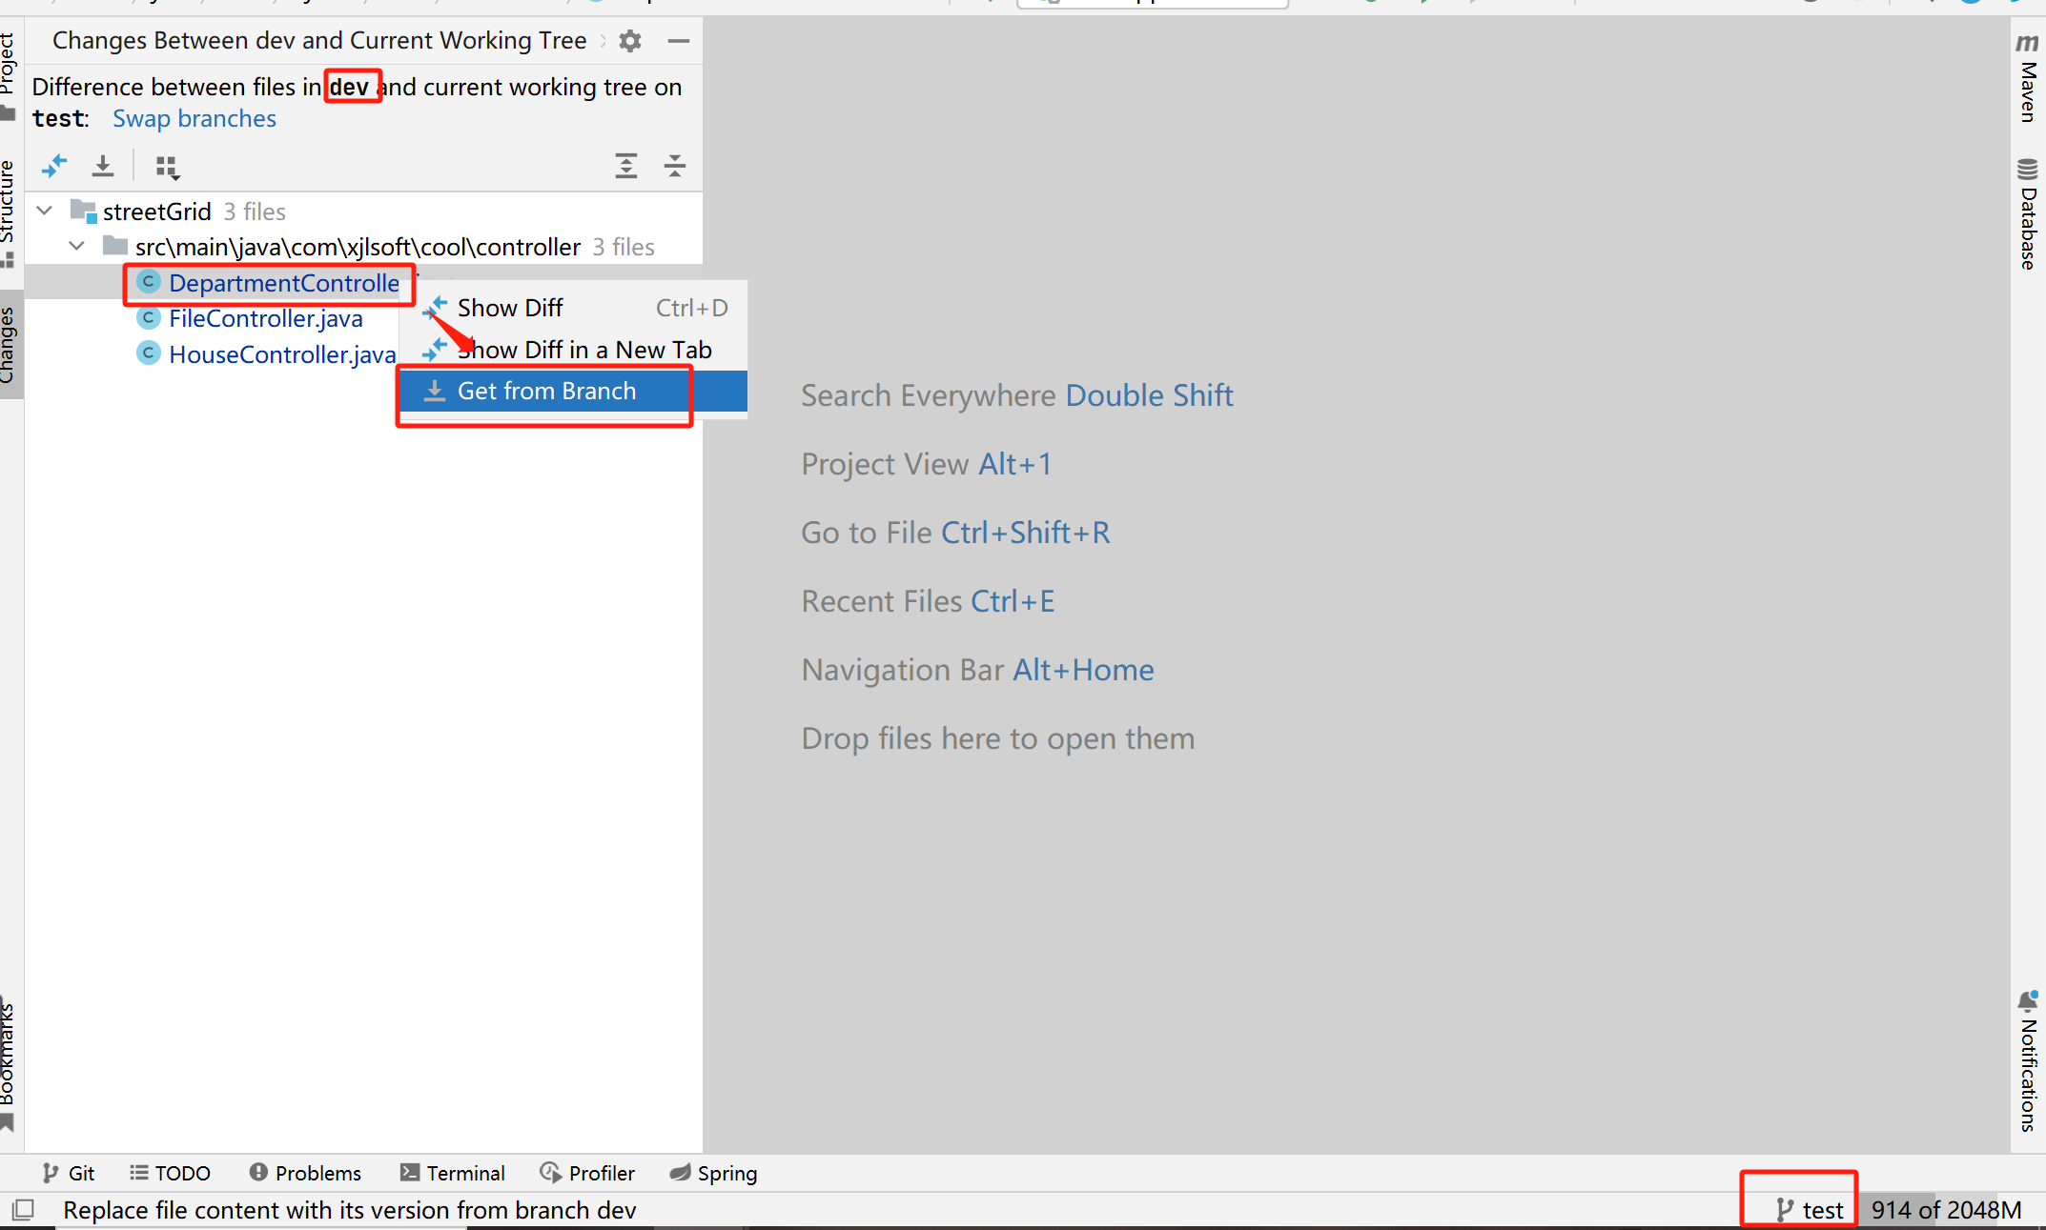Click the Get from Branch toolbar icon
Screen dimensions: 2046x1230
103,166
